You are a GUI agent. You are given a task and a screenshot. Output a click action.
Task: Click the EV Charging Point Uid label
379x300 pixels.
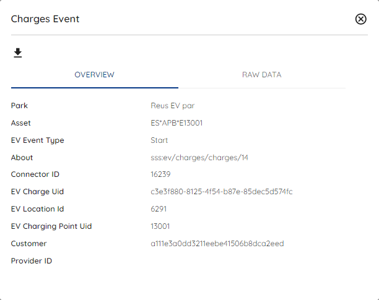[51, 226]
